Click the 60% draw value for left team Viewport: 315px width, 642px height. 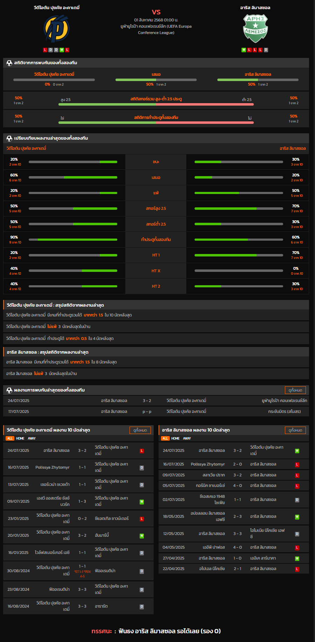pyautogui.click(x=14, y=175)
